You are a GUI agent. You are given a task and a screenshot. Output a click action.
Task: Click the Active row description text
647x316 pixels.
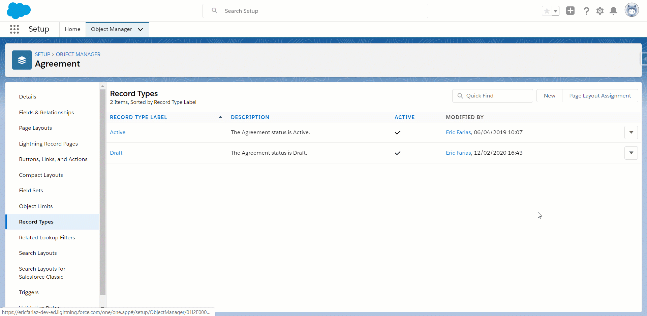270,132
